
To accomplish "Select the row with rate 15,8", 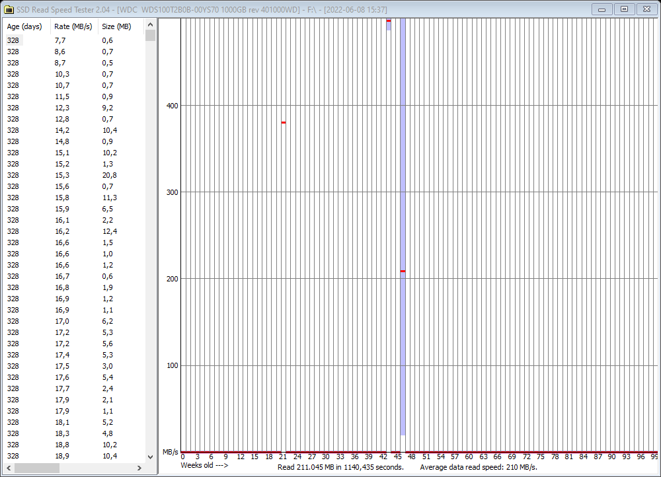I will coord(74,198).
